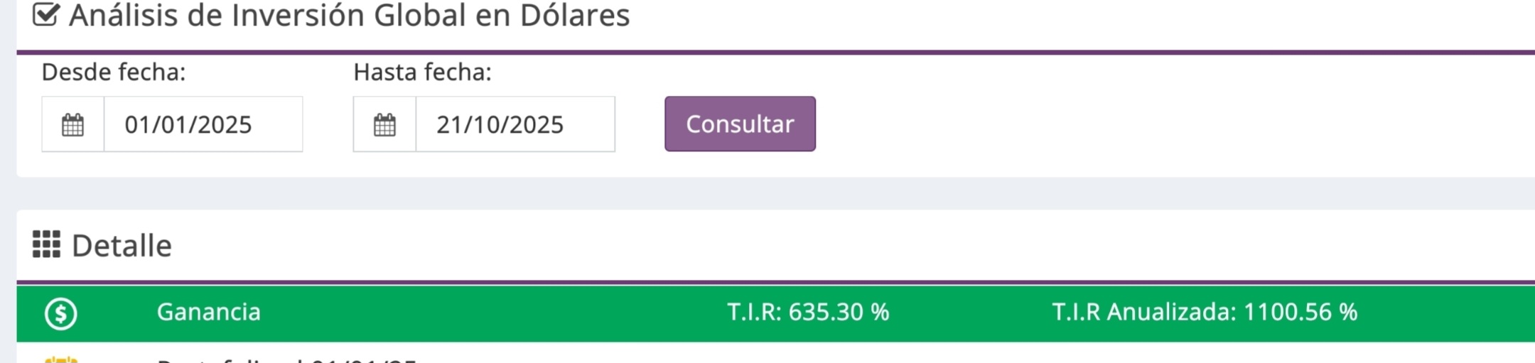Click the Hasta fecha label
Screen dimensions: 1535x363
[422, 72]
